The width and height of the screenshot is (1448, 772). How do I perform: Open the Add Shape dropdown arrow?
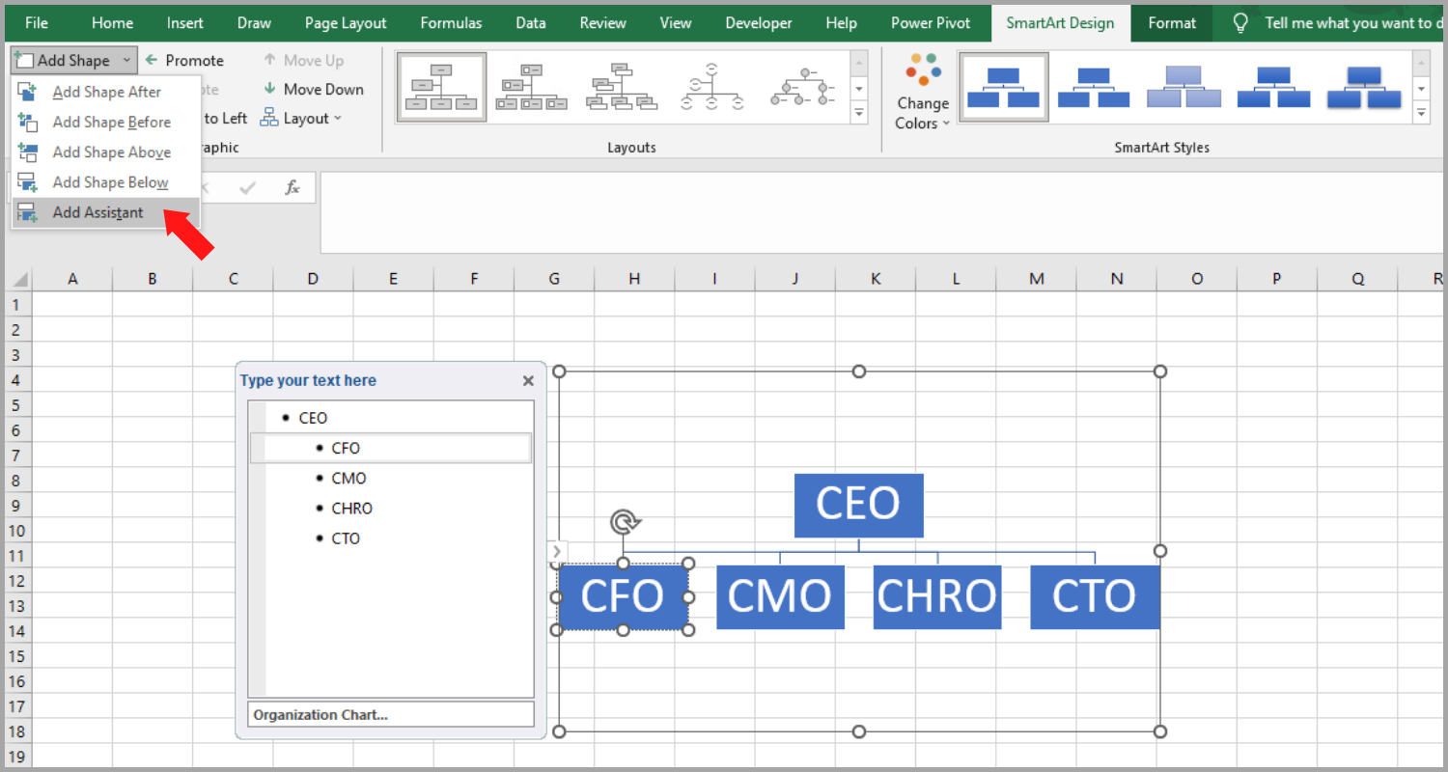(x=126, y=60)
